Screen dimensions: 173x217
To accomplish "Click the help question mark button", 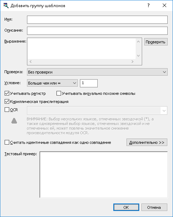I will coord(148,6).
